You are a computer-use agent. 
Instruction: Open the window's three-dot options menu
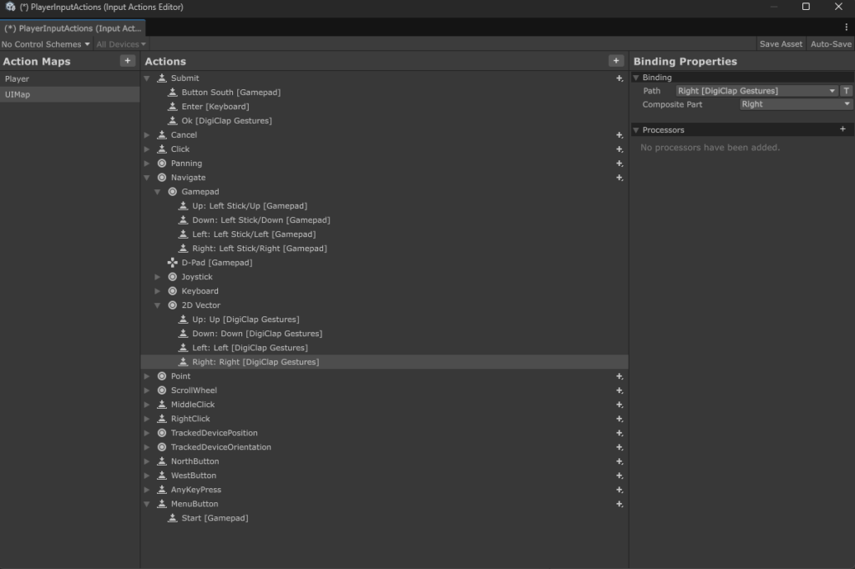pyautogui.click(x=846, y=28)
